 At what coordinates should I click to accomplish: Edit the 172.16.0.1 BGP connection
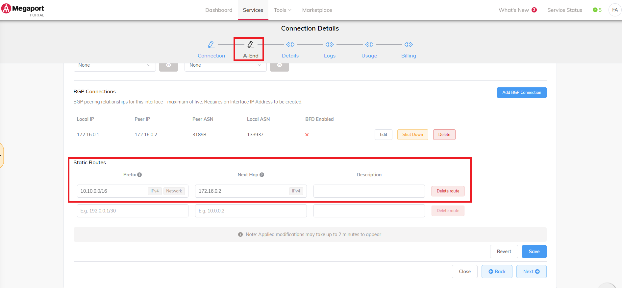coord(384,135)
